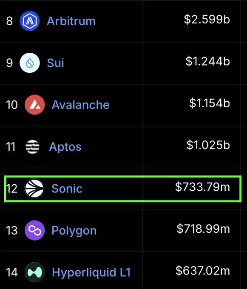The height and width of the screenshot is (289, 247).
Task: Click the $718.99m Polygon TVL value
Action: click(203, 229)
